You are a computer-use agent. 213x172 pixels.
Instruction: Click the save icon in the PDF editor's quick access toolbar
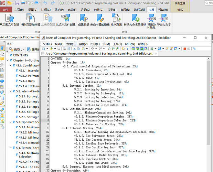(17, 3)
